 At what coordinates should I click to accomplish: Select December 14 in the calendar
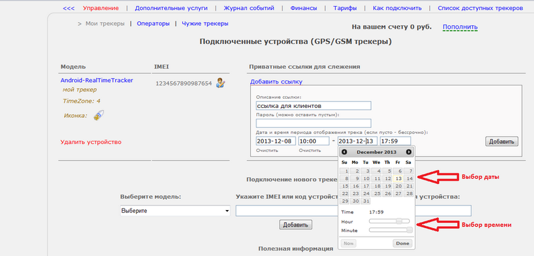409,179
